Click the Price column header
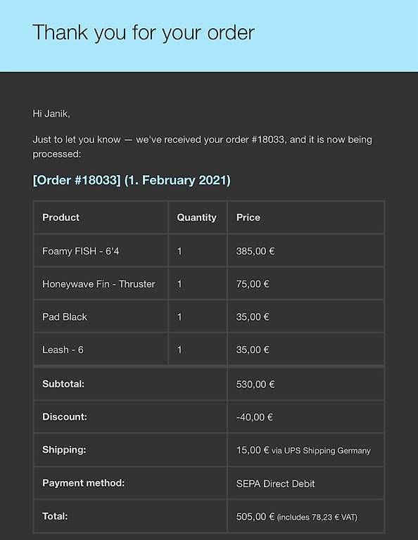418x540 pixels. click(x=248, y=217)
